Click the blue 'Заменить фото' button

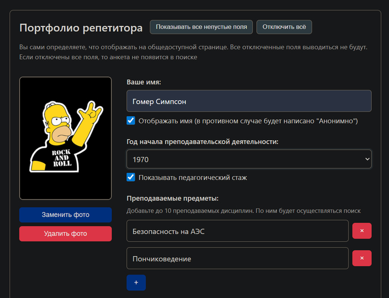tap(66, 215)
